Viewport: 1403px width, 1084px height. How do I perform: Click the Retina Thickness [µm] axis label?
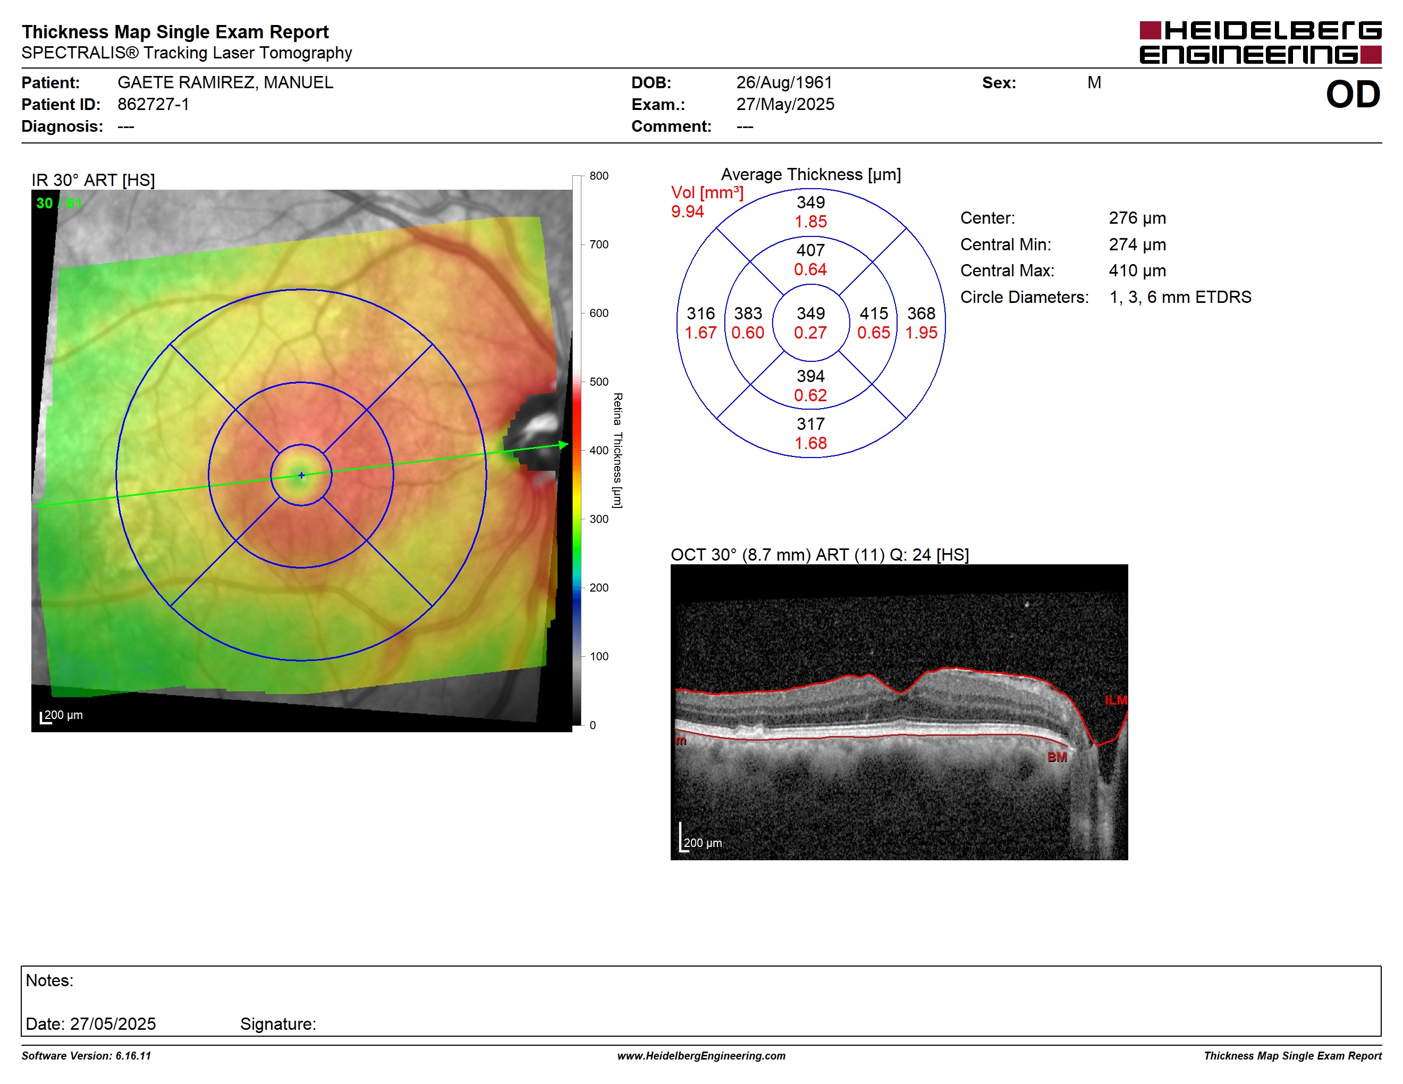pos(618,451)
